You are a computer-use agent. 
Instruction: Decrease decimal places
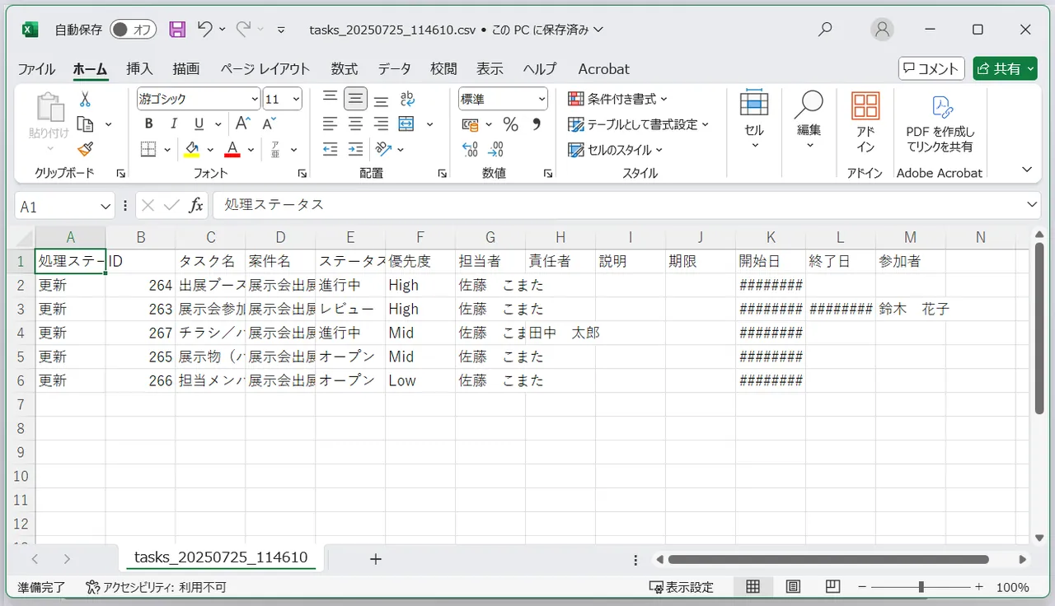(495, 149)
